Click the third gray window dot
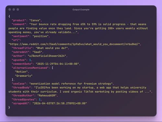 pyautogui.click(x=18, y=9)
